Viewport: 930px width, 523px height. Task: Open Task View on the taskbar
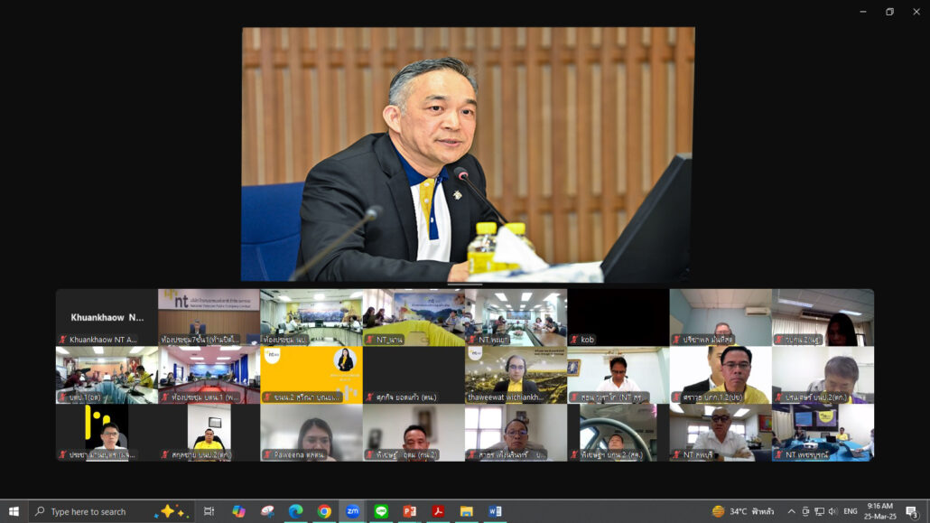[209, 511]
